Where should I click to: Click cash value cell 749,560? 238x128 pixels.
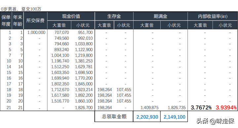pos(62,38)
